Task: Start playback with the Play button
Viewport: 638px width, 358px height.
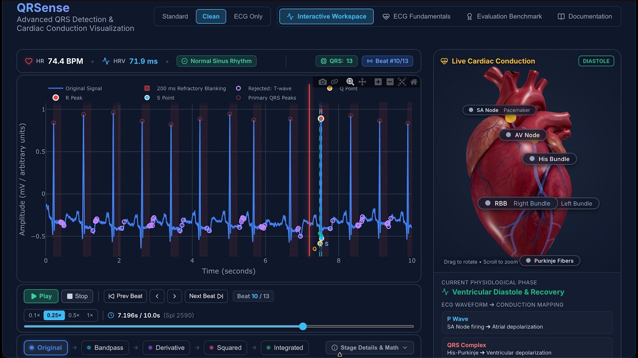Action: (41, 296)
